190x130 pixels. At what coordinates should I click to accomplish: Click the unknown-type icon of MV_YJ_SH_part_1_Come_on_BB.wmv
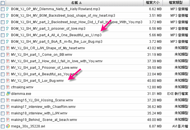8,55
